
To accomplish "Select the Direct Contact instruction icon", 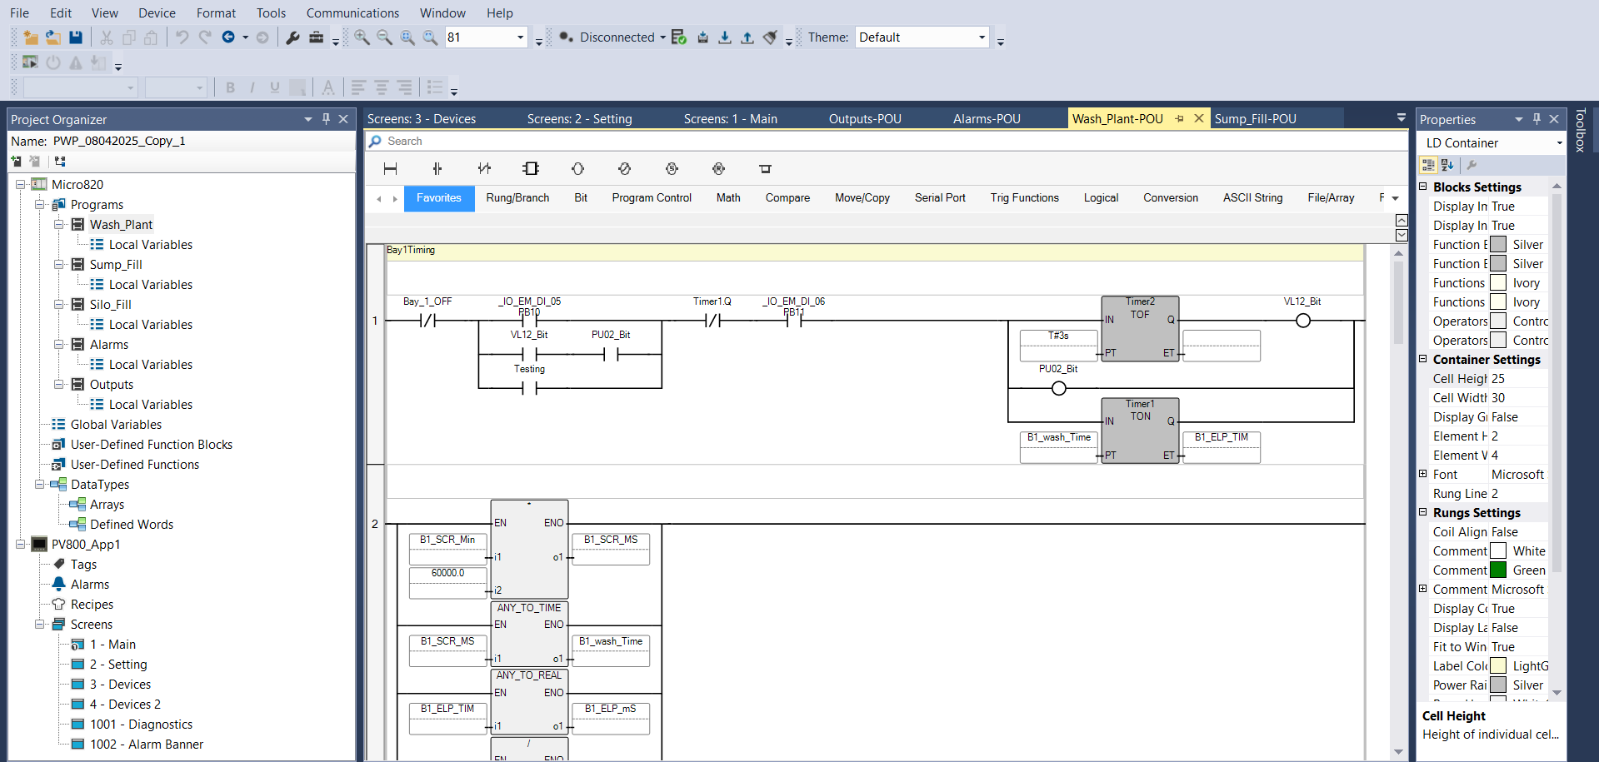I will tap(437, 169).
